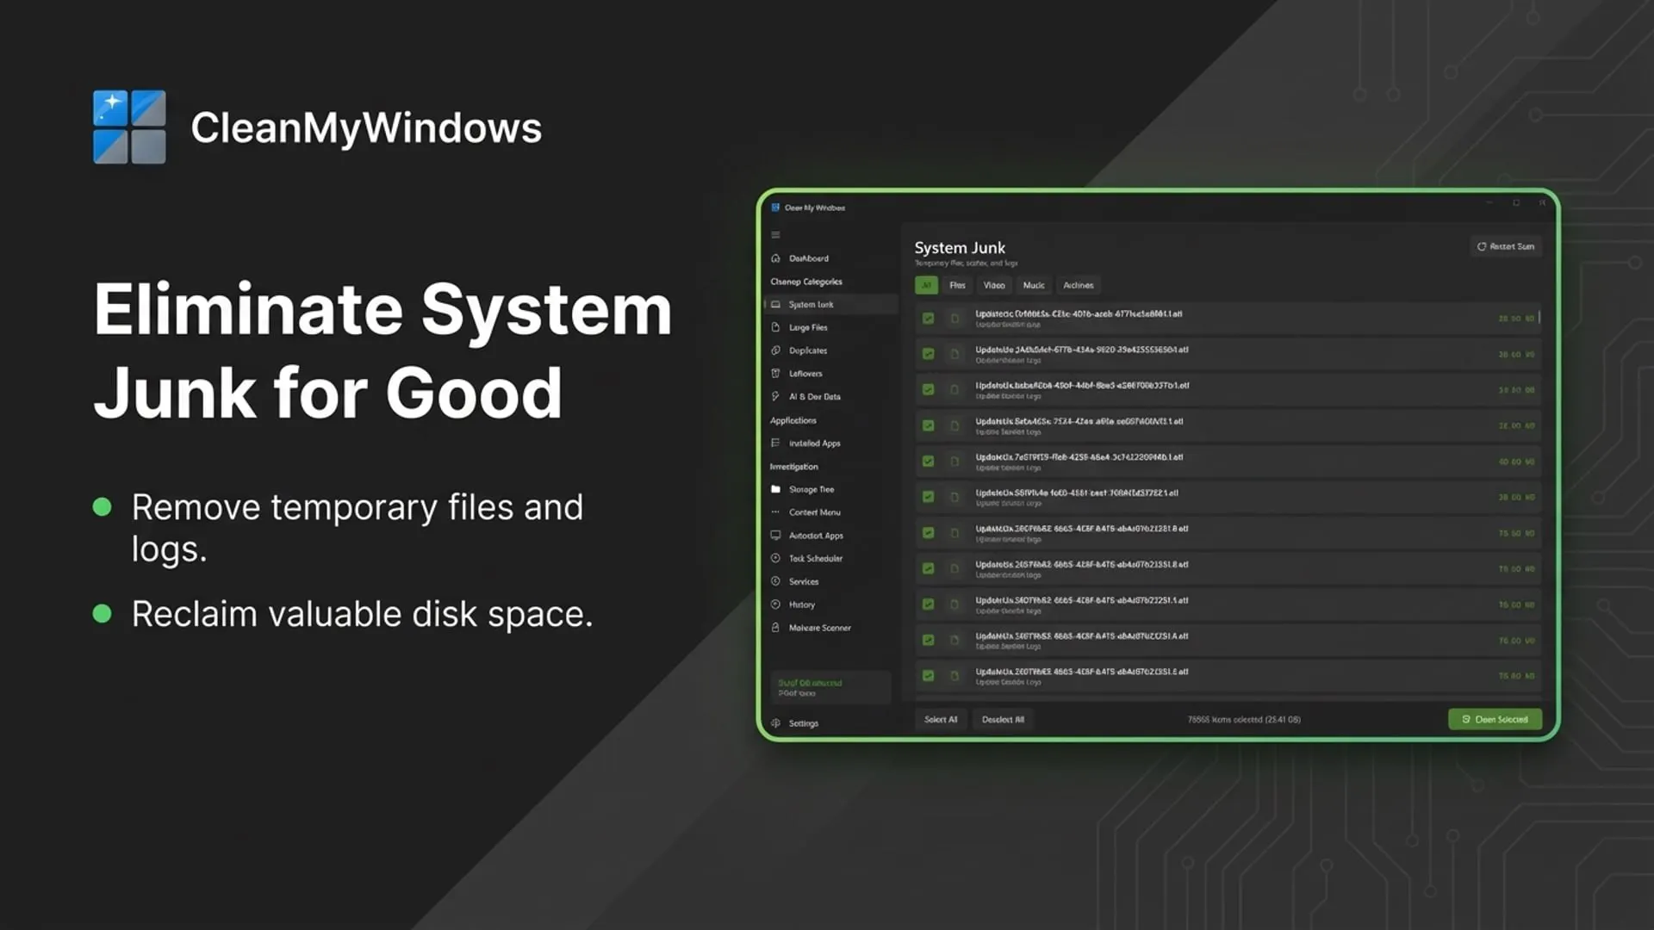
Task: Click "Reclaim valuable disk space." bullet text
Action: [x=363, y=614]
